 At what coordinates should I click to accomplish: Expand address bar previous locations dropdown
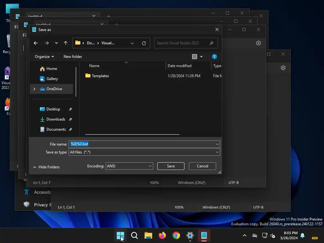point(132,43)
